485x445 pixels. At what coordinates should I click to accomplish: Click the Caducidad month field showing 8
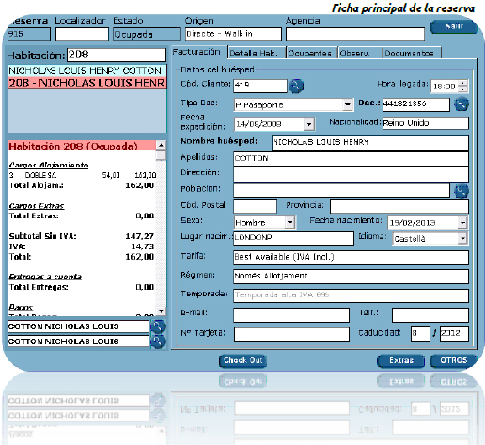420,334
